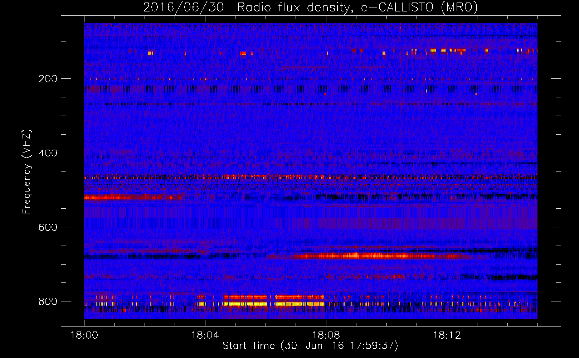
Task: Click the plot title '2016/06/30 Radio flux density'
Action: pyautogui.click(x=310, y=8)
